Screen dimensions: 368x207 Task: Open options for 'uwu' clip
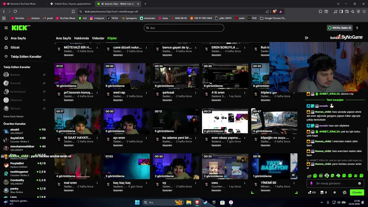click(245, 183)
